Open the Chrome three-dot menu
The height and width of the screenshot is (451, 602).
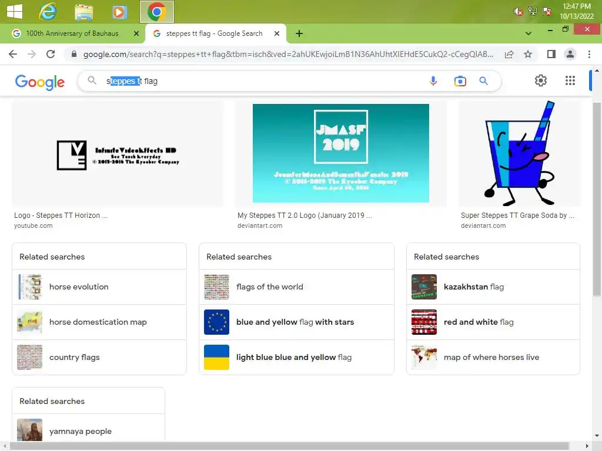tap(589, 55)
